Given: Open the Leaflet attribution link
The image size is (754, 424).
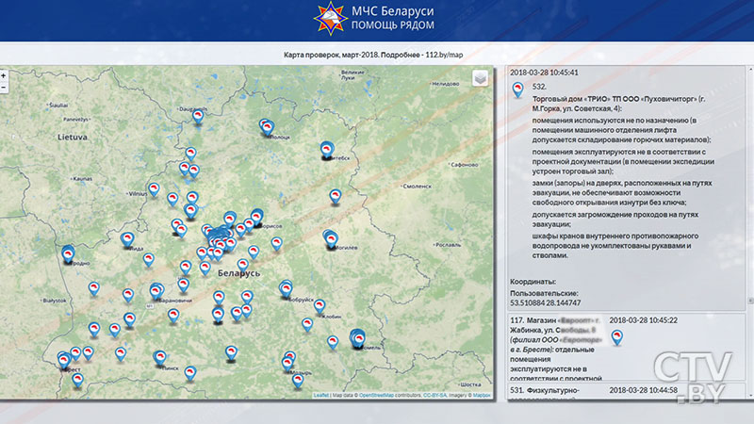Looking at the screenshot, I should pyautogui.click(x=320, y=396).
